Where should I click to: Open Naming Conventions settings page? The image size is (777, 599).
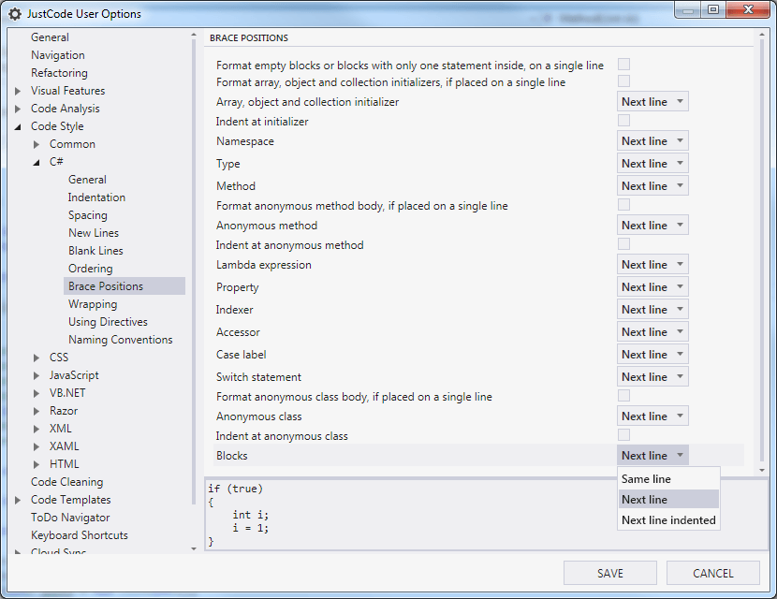[x=121, y=340]
